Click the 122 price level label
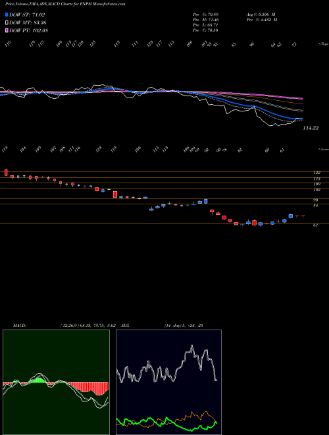 316,173
